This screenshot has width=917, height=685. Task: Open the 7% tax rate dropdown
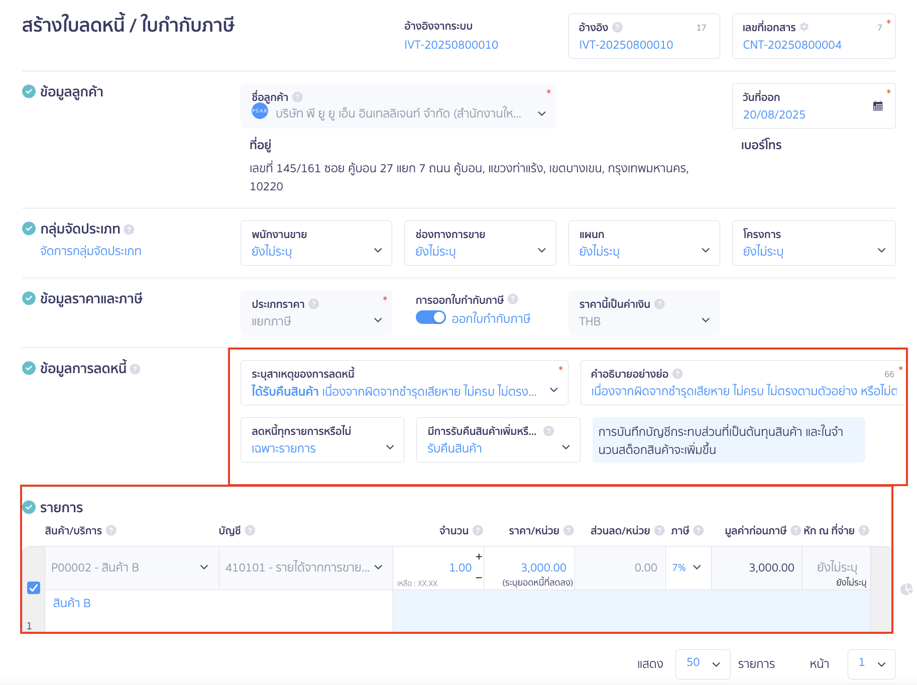(x=687, y=567)
